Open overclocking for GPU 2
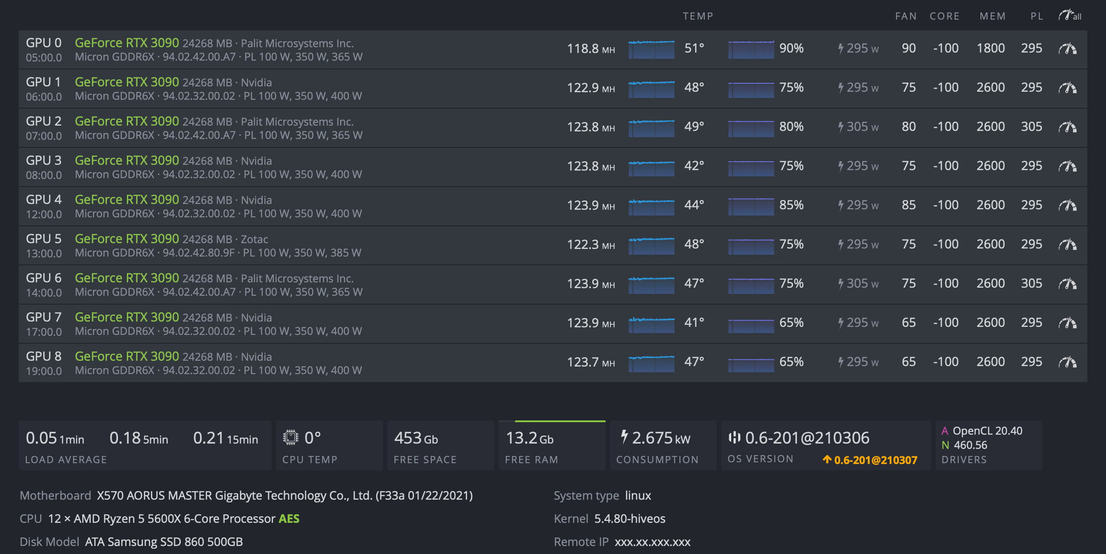 point(1067,127)
